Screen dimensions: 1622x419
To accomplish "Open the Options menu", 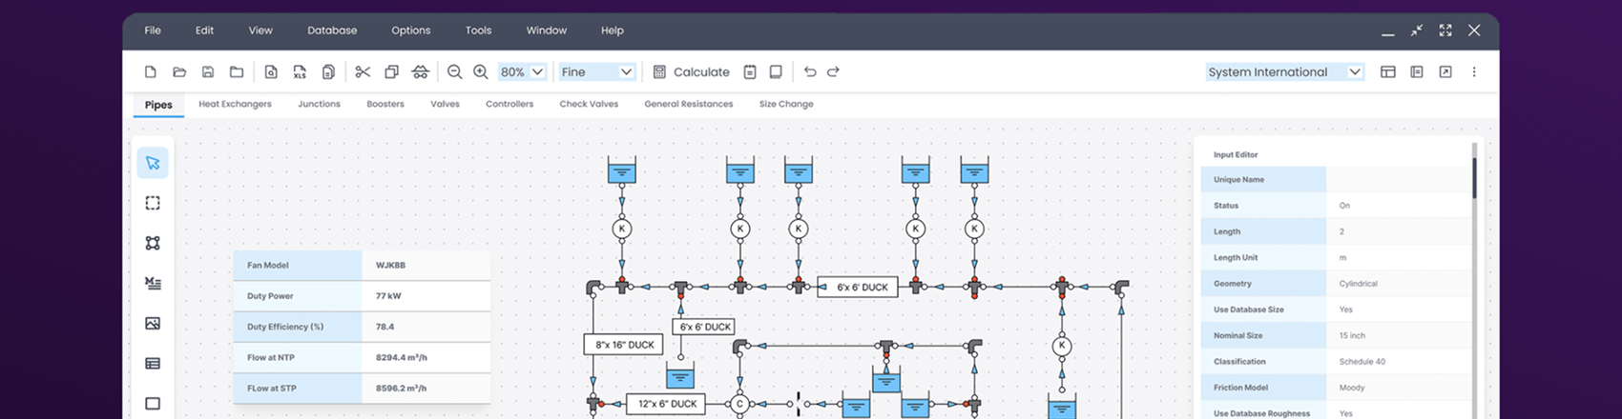I will (x=411, y=30).
